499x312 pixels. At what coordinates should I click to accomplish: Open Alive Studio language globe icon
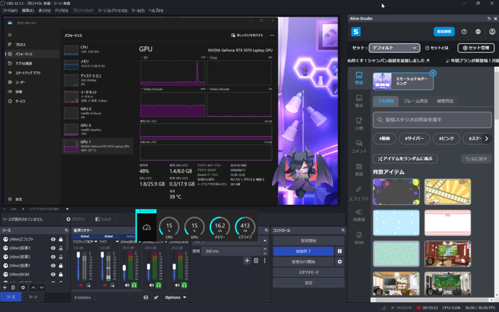click(478, 32)
